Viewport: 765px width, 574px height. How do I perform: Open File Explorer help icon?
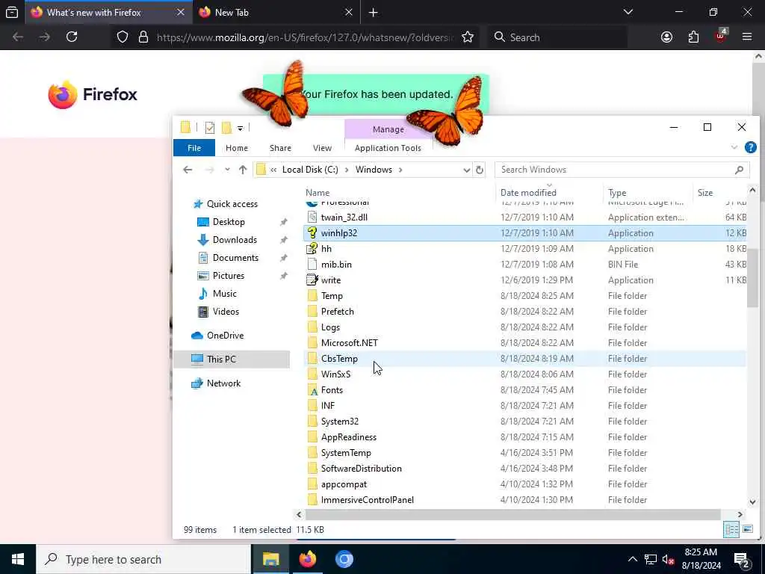751,147
